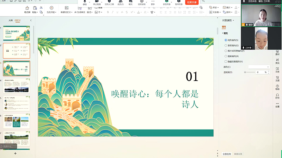Mute the microphone in meeting toolbar
282x158 pixels.
coord(85,2)
